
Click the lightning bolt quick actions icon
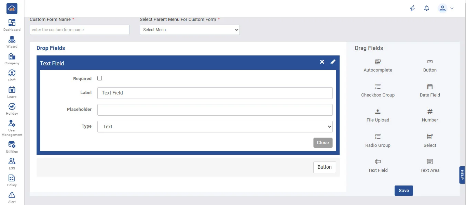point(412,9)
